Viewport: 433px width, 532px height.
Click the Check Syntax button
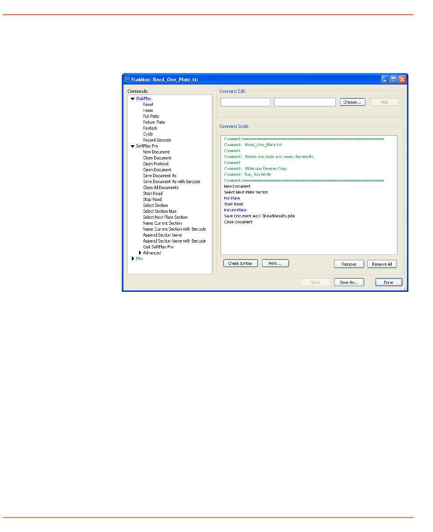coord(240,263)
